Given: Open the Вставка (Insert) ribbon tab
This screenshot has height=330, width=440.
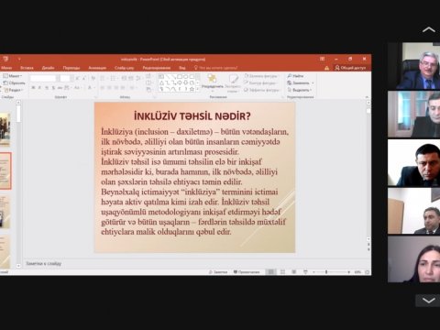Looking at the screenshot, I should (x=27, y=68).
